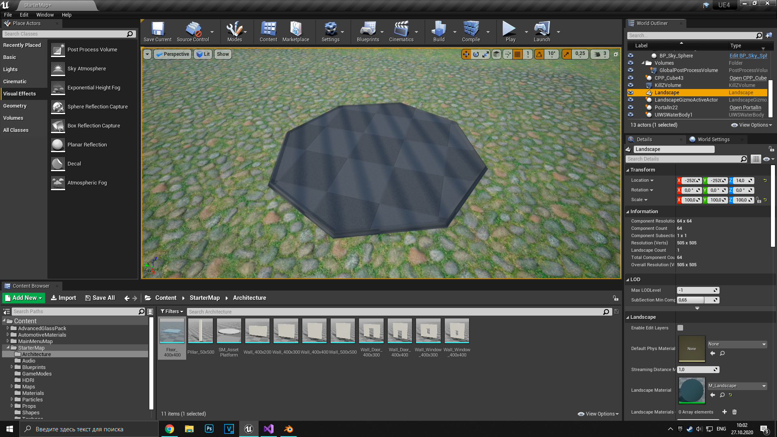This screenshot has height=437, width=777.
Task: Open the Show menu in the viewport
Action: [x=223, y=54]
